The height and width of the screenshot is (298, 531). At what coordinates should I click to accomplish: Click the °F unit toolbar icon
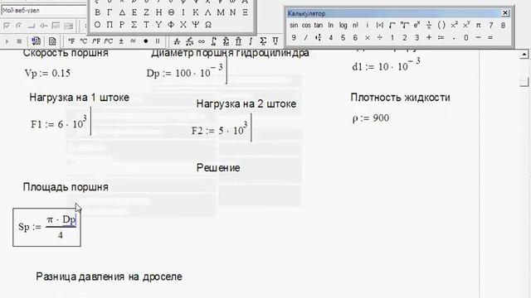71,41
